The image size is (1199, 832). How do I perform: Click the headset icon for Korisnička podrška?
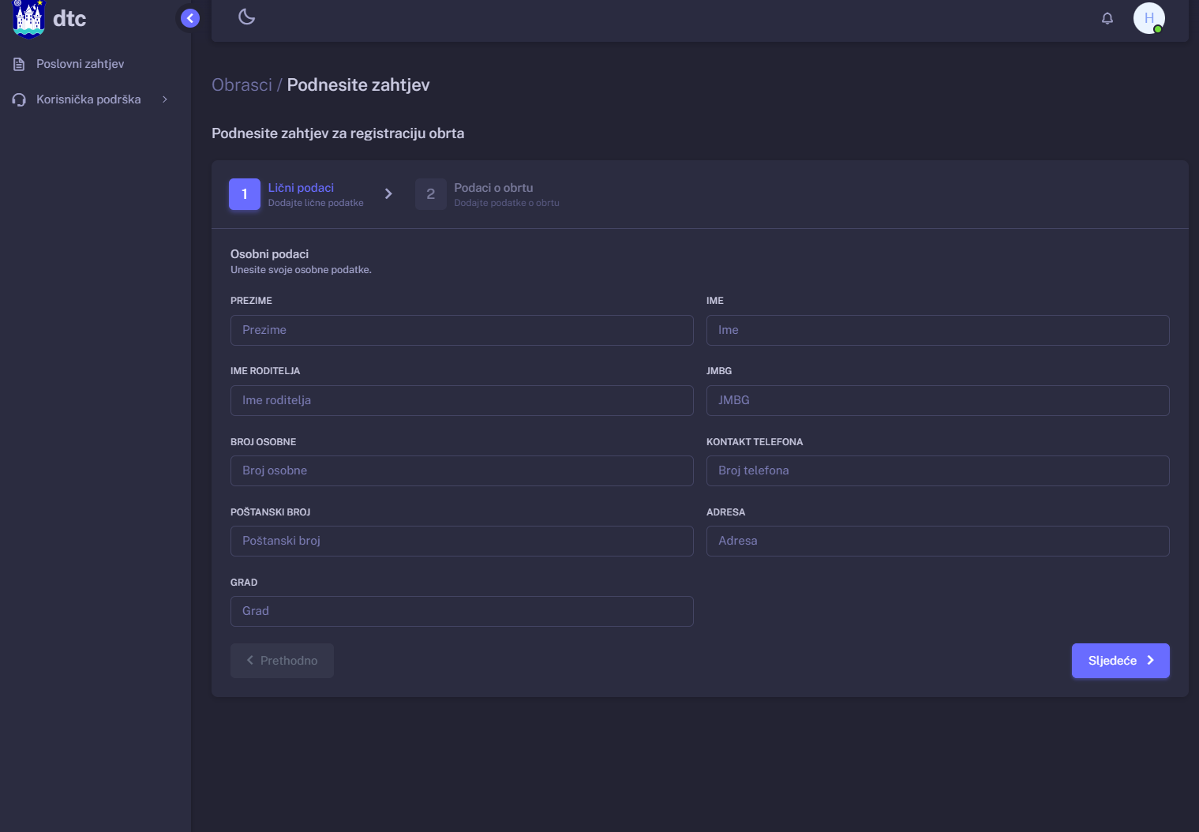tap(19, 99)
